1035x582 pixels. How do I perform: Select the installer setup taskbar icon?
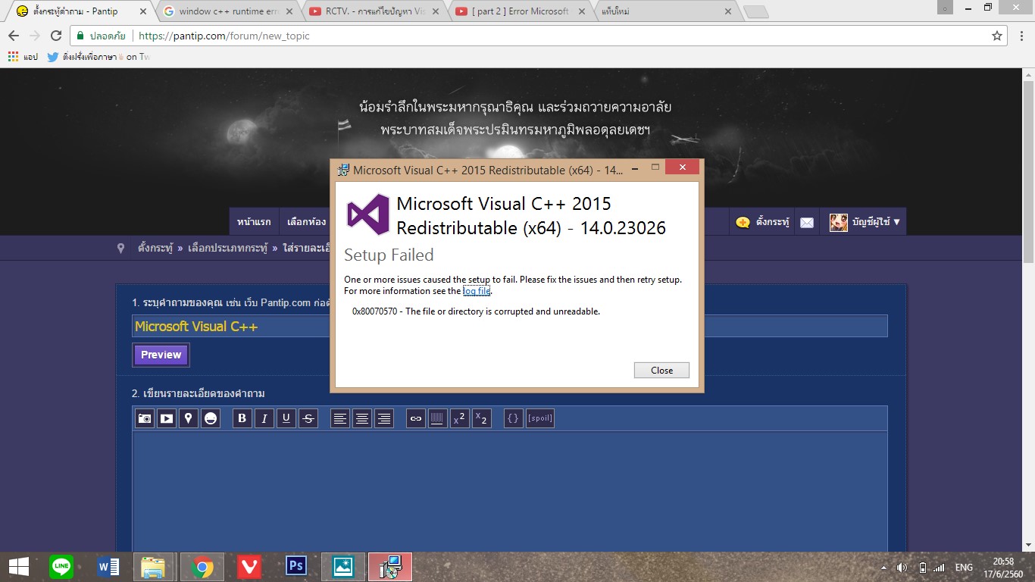click(390, 567)
